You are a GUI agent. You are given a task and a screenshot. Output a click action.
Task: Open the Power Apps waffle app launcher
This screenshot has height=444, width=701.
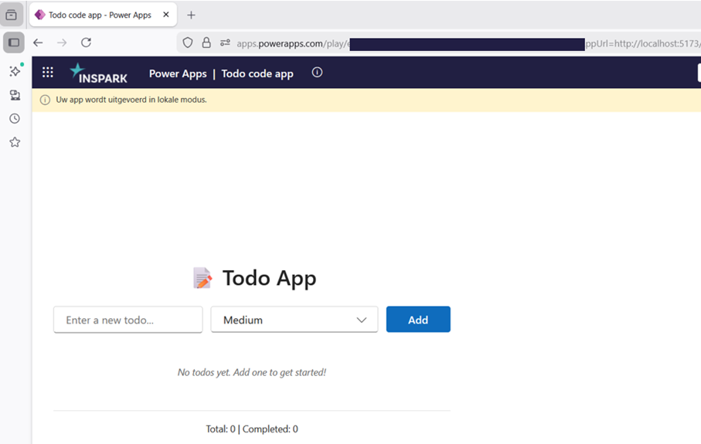click(48, 73)
